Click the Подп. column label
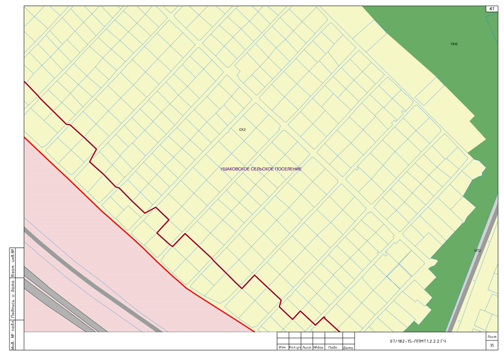504x356 pixels. click(x=334, y=347)
